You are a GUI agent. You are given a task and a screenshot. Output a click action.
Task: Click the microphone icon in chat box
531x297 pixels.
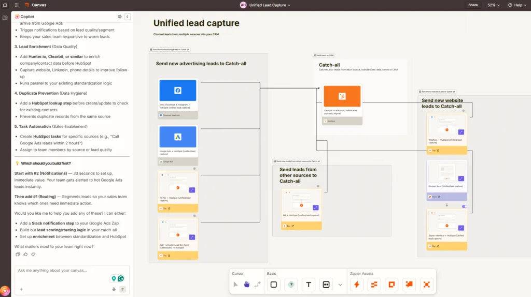[114, 289]
